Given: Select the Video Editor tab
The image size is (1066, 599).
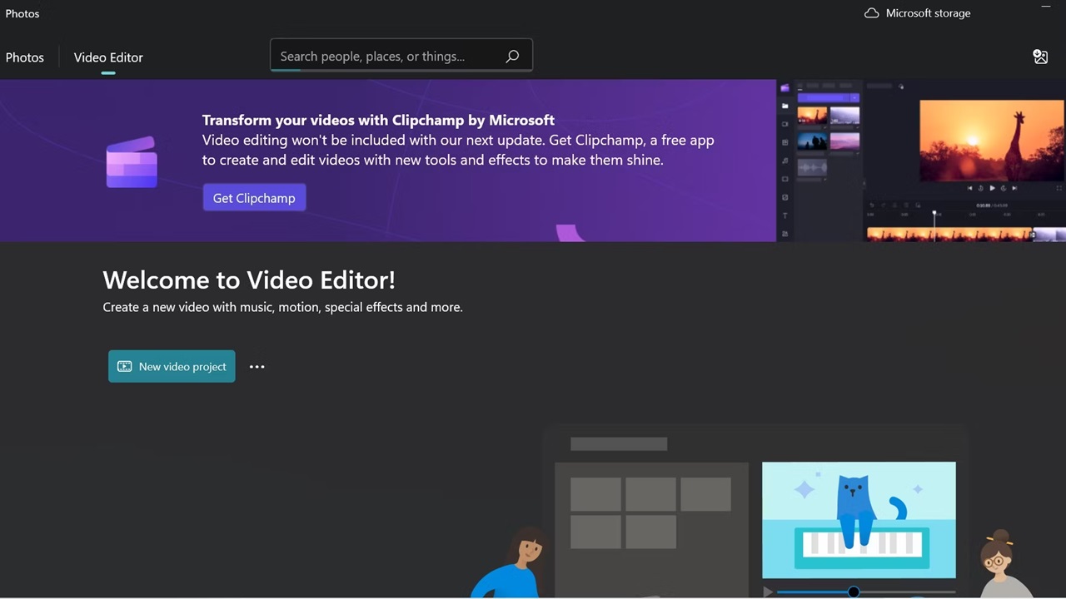Looking at the screenshot, I should click(x=108, y=57).
